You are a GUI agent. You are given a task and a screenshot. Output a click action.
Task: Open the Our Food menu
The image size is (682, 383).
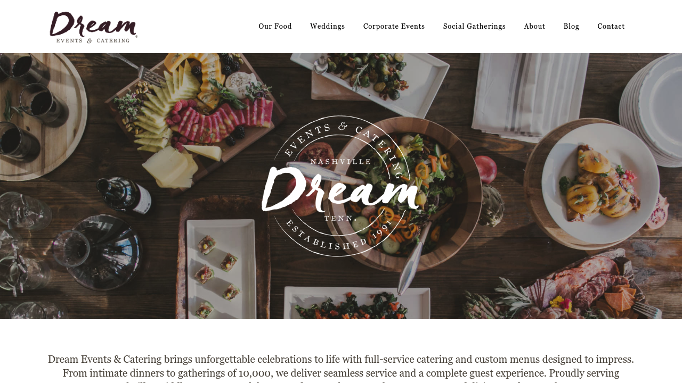tap(275, 27)
